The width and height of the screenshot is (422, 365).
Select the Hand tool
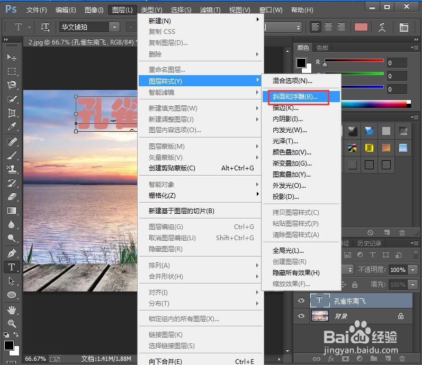(11, 310)
